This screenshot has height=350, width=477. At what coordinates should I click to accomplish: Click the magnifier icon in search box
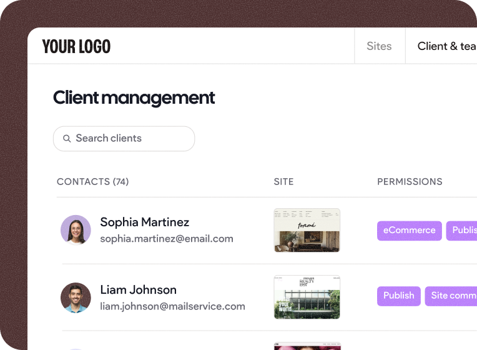pyautogui.click(x=67, y=139)
